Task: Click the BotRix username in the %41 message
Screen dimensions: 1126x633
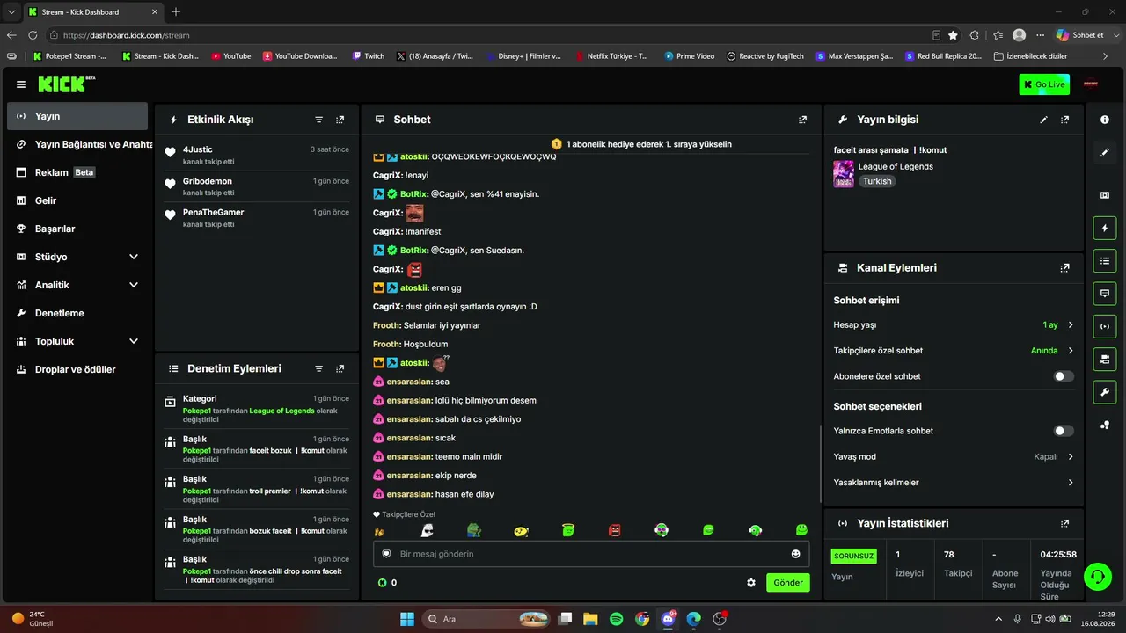Action: point(413,193)
